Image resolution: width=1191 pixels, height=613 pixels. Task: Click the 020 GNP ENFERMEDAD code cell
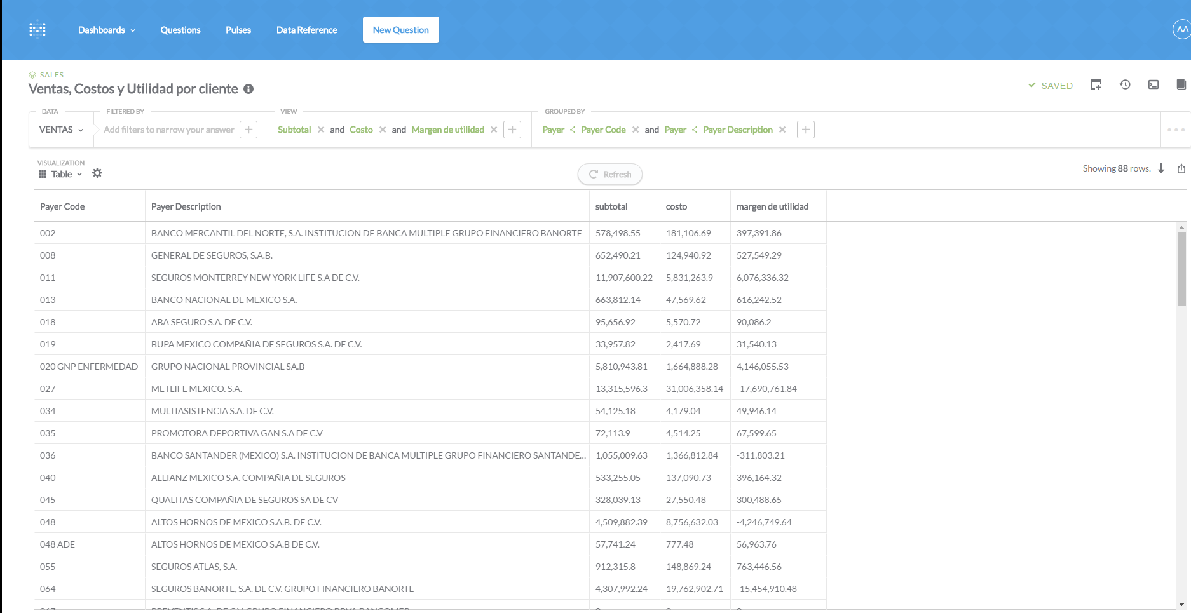90,367
